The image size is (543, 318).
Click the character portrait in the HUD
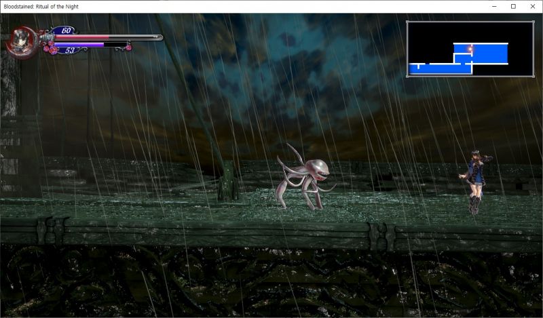click(22, 41)
